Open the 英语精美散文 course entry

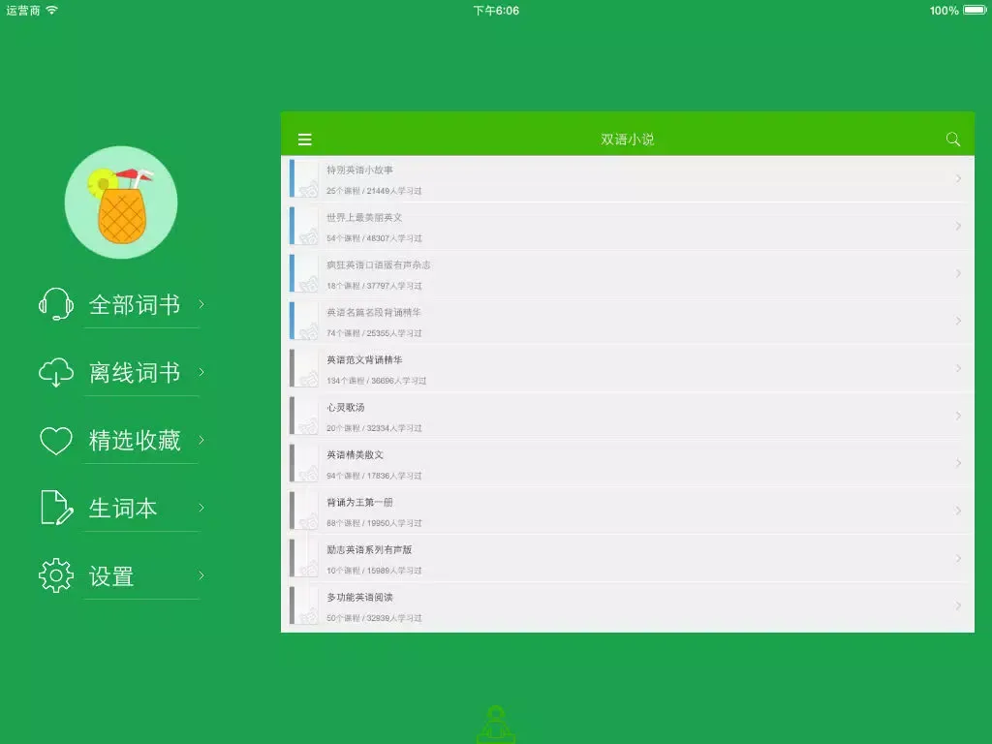(x=630, y=462)
